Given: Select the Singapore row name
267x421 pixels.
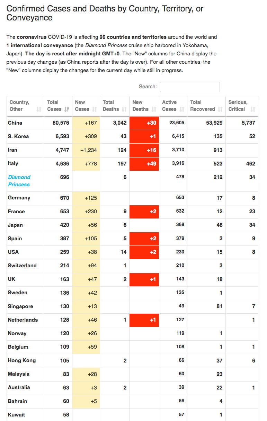Looking at the screenshot, I should (20, 306).
